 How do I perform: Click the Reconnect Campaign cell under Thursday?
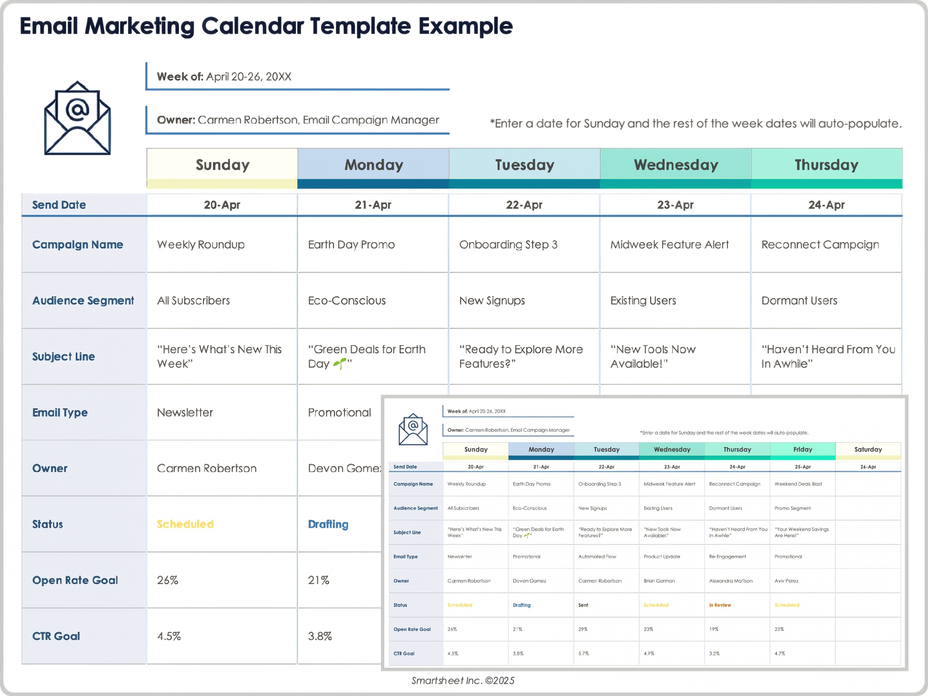821,245
